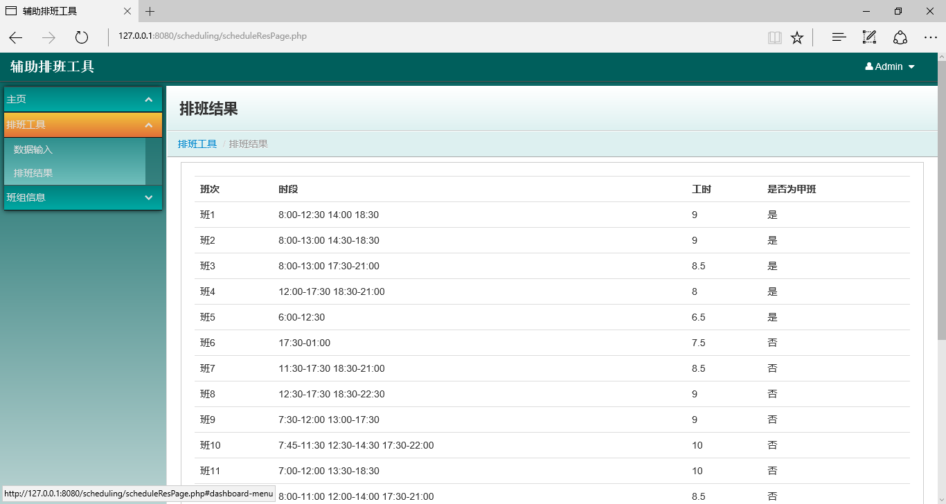946x504 pixels.
Task: Refresh the page with reload icon
Action: point(82,37)
